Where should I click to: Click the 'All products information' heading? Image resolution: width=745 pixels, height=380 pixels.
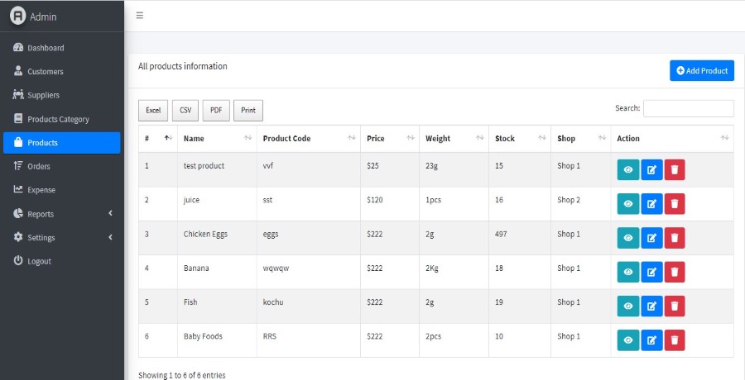[182, 66]
